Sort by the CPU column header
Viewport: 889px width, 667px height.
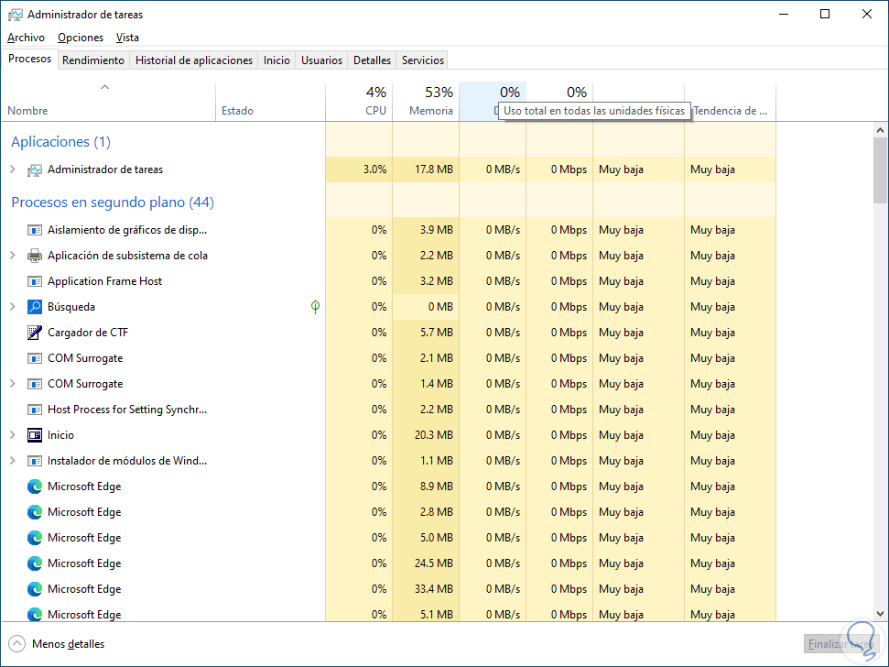pyautogui.click(x=359, y=102)
